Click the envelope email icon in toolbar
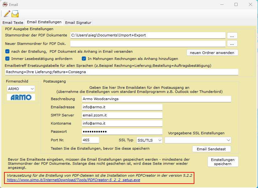This screenshot has width=258, height=188. pyautogui.click(x=15, y=14)
